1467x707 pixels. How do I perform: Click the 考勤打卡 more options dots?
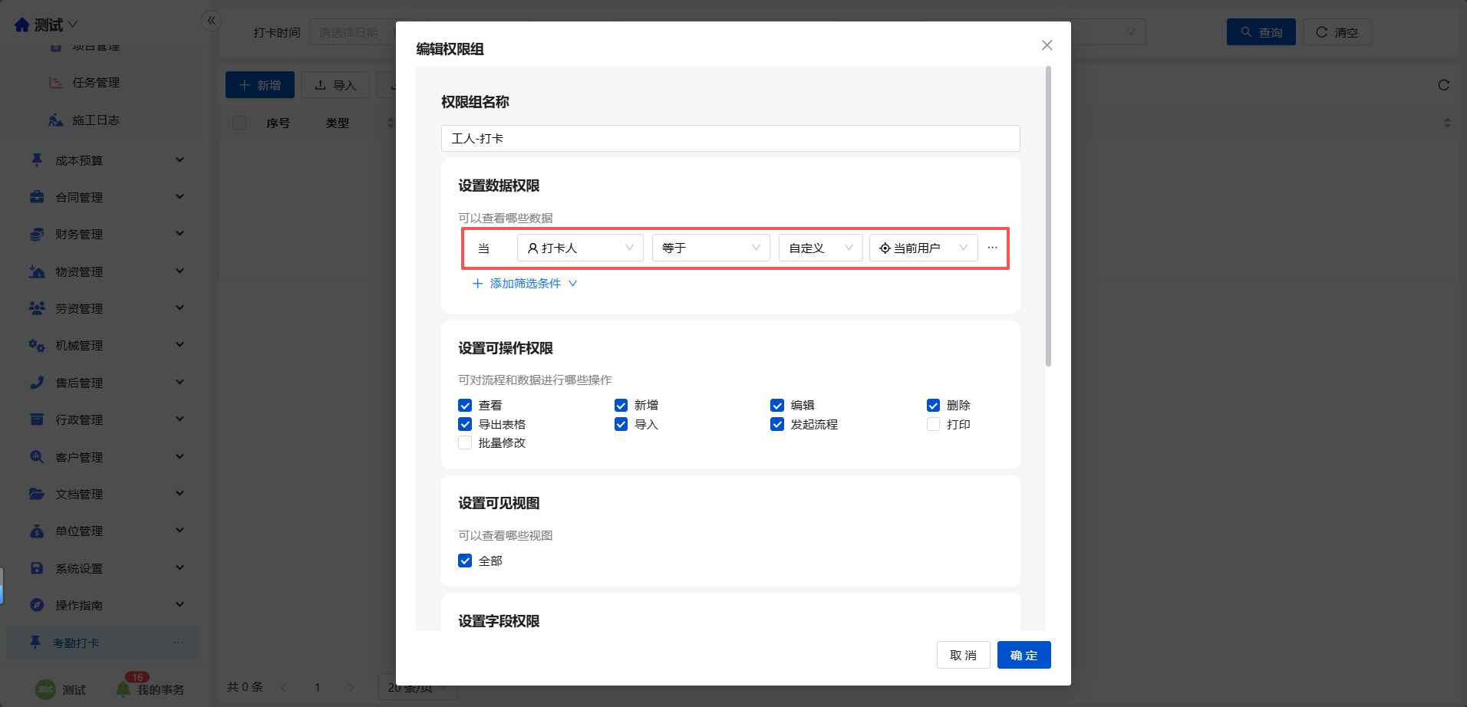[179, 643]
